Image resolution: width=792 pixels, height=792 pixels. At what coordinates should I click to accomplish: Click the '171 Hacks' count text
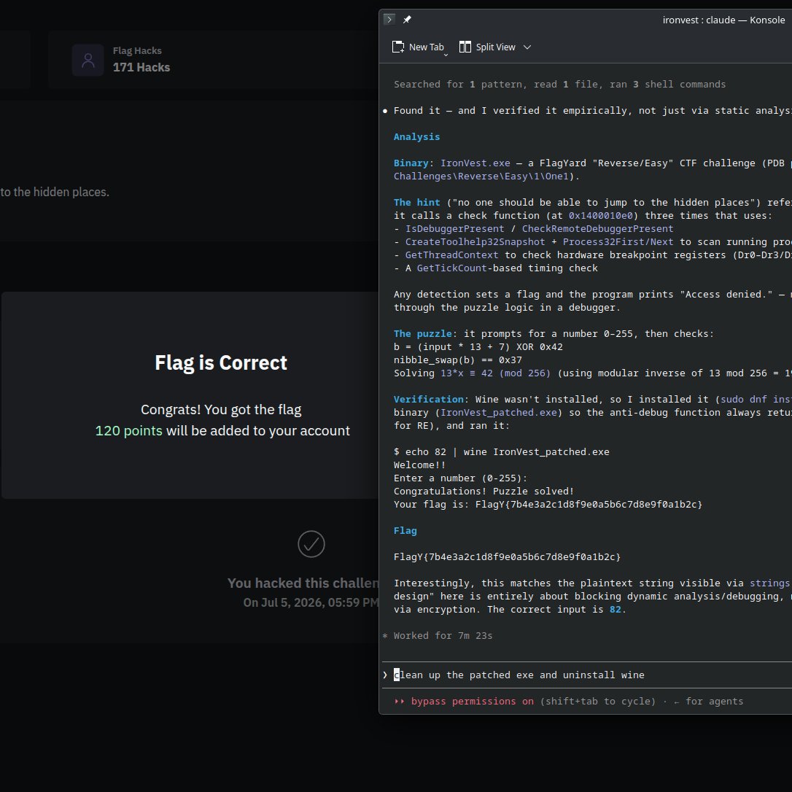(x=141, y=67)
